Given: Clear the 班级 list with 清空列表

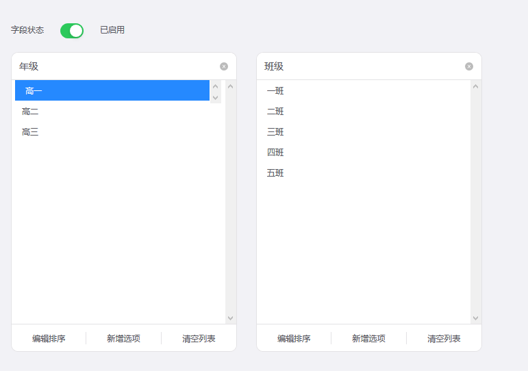Looking at the screenshot, I should (x=444, y=338).
